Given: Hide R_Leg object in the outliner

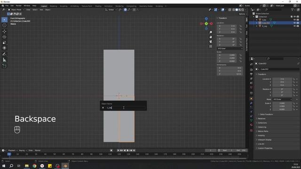Looking at the screenshot, I should pyautogui.click(x=295, y=26).
